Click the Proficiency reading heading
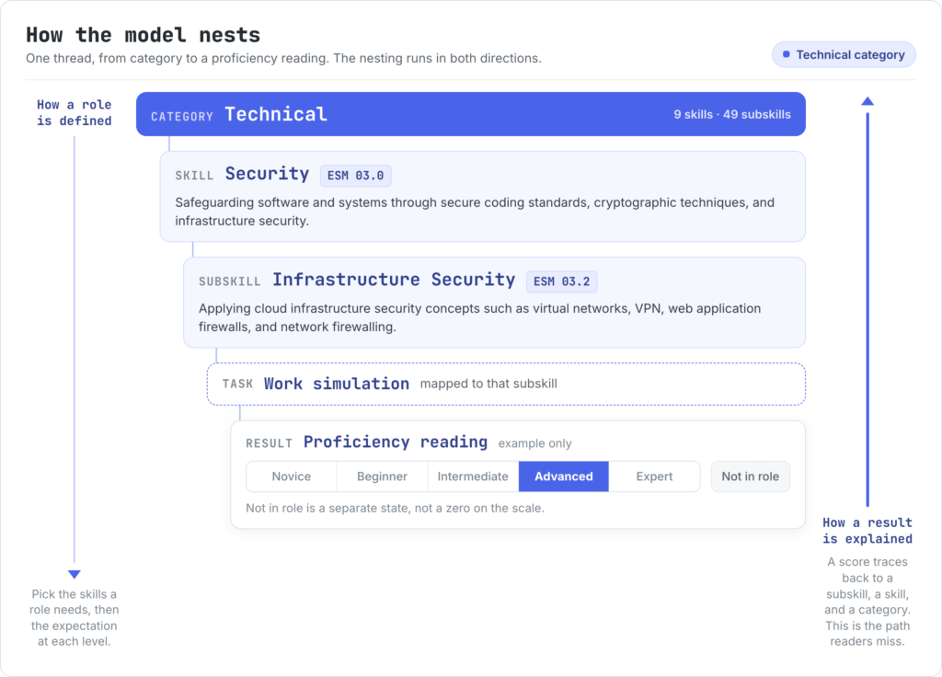The height and width of the screenshot is (677, 942). (396, 442)
